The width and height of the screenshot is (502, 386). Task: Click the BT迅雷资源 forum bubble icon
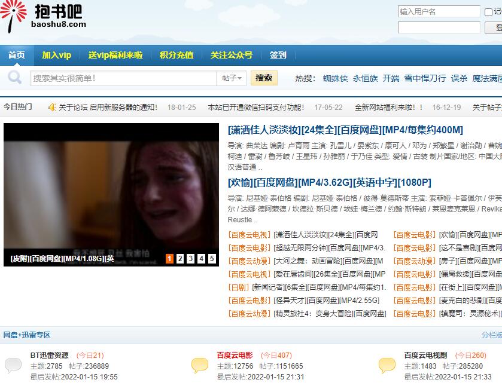point(13,365)
